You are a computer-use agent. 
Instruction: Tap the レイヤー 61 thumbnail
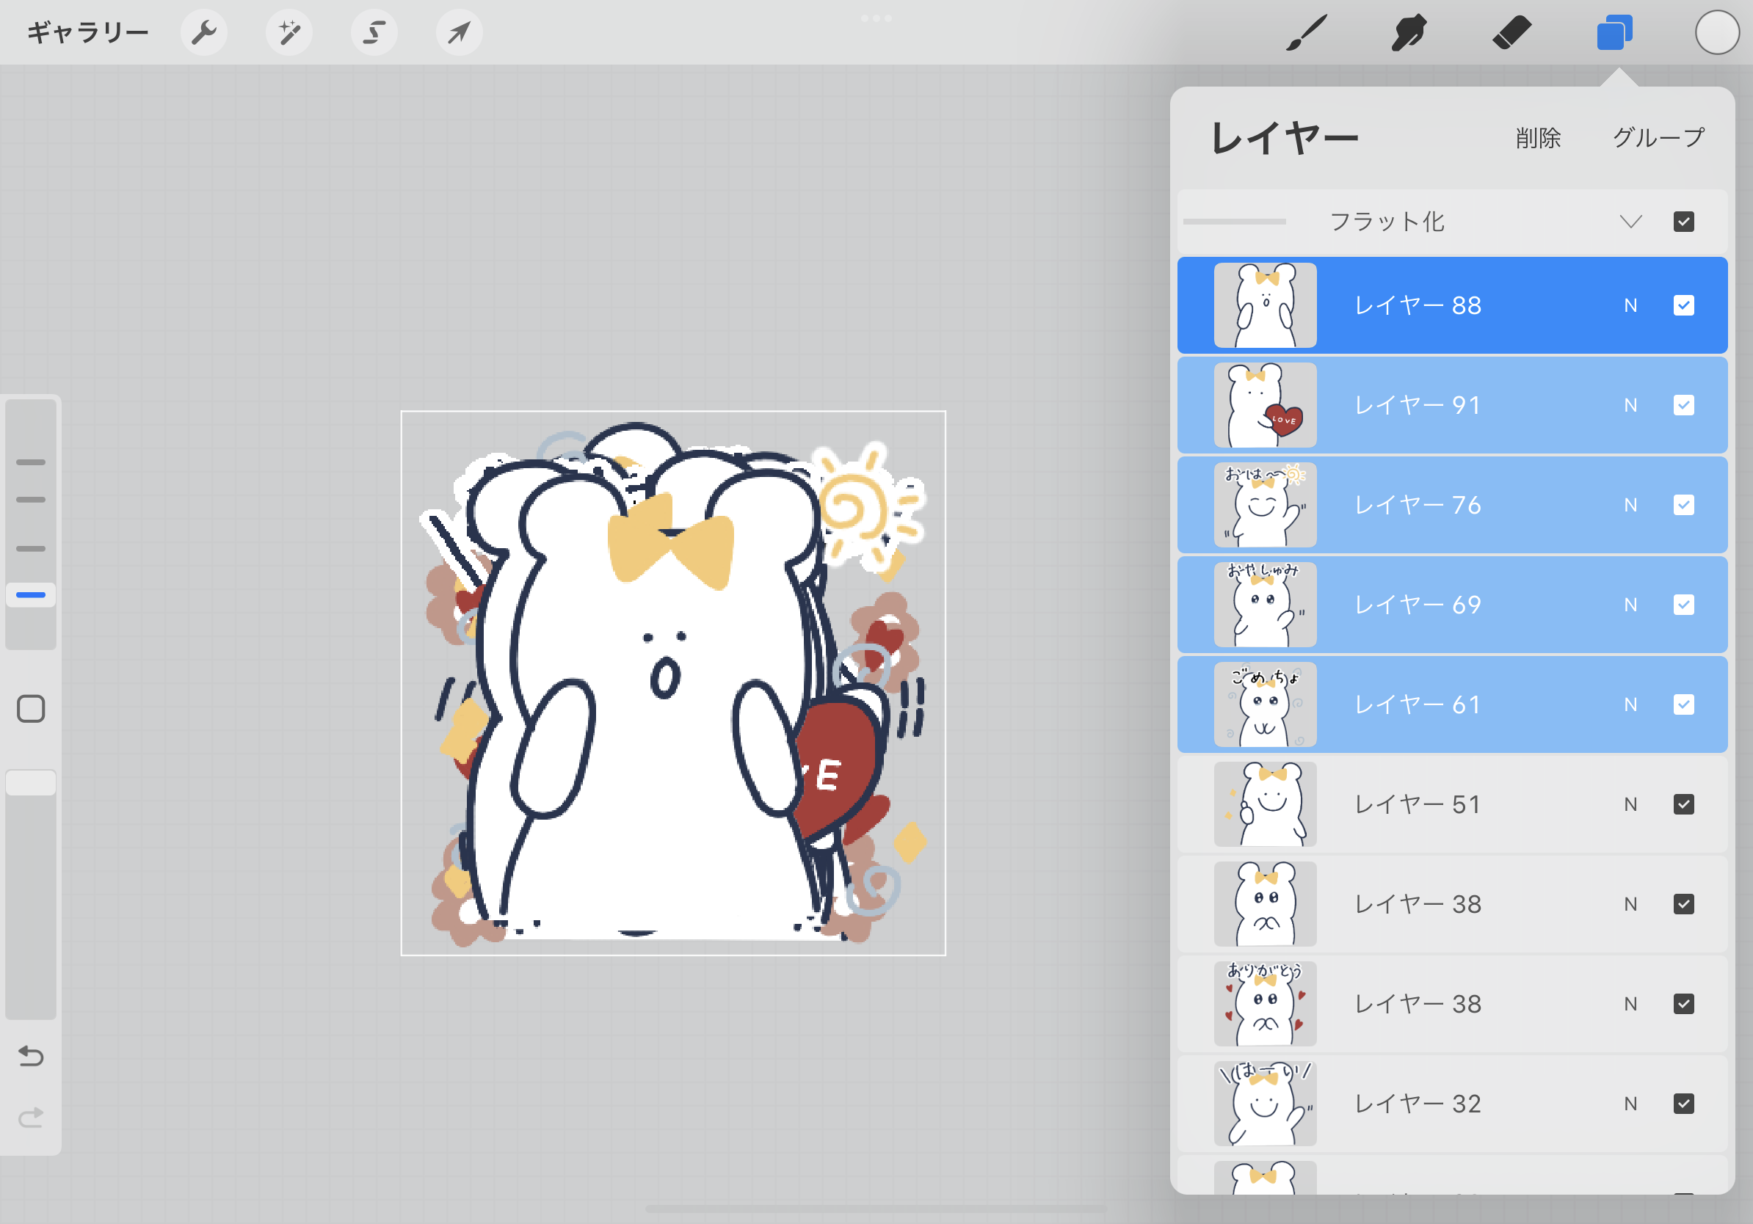pos(1265,704)
